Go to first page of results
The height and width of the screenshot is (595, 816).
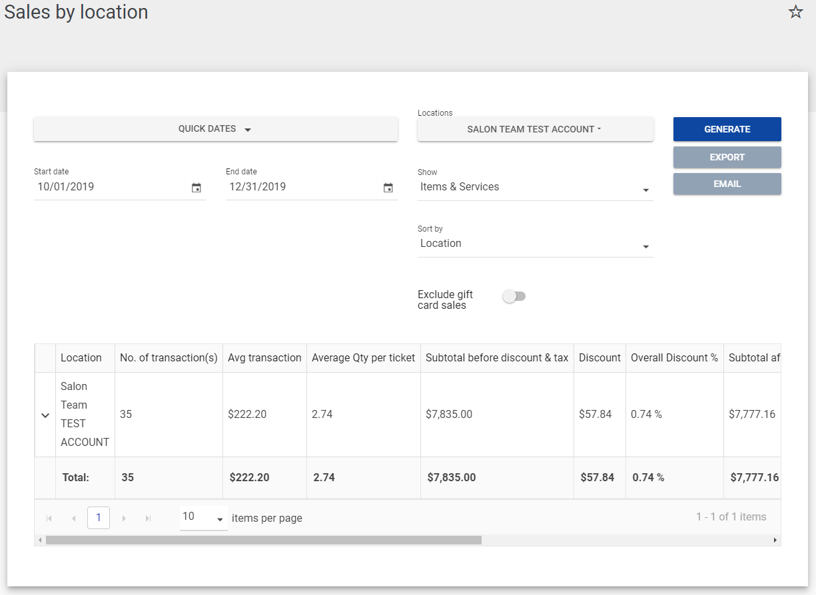click(x=49, y=518)
